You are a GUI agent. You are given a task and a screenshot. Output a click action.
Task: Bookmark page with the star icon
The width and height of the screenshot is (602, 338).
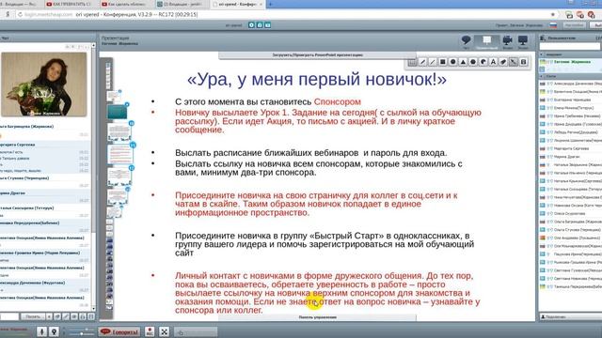pyautogui.click(x=553, y=15)
